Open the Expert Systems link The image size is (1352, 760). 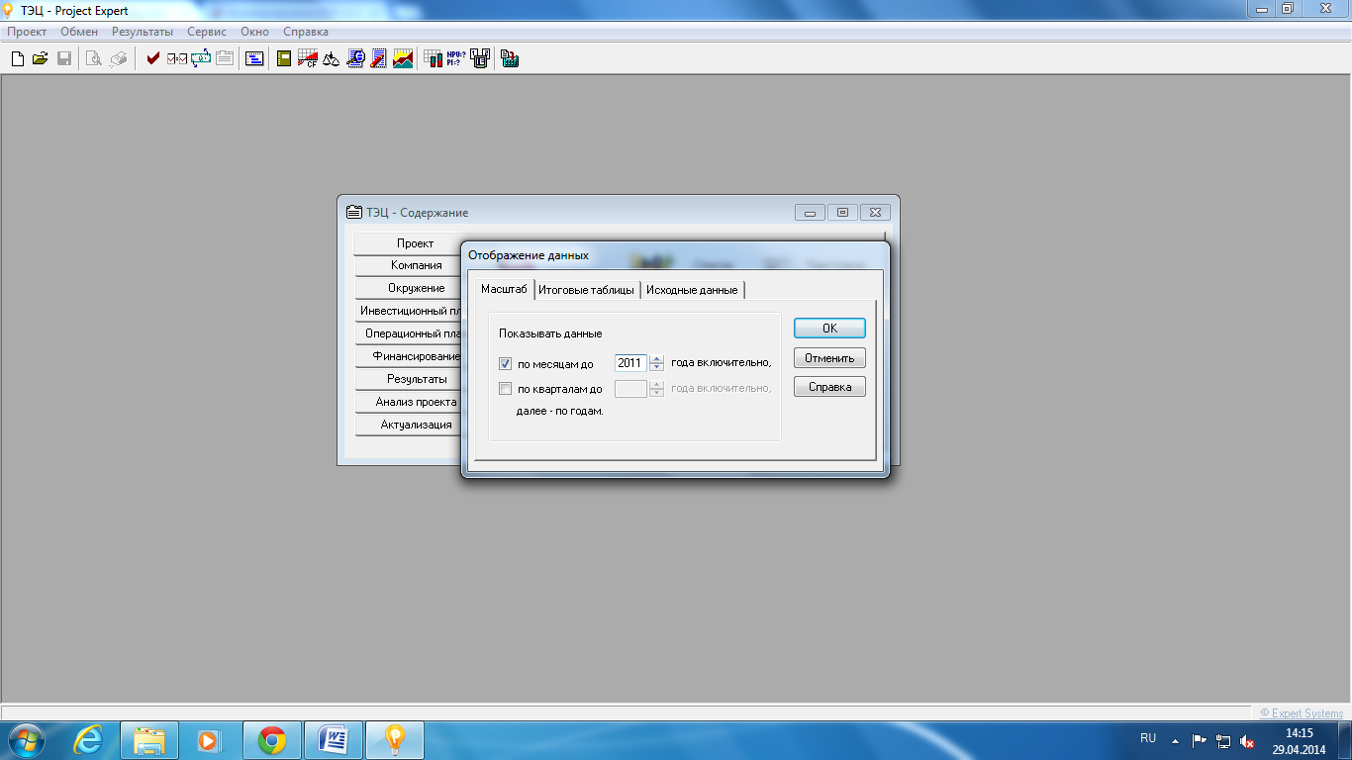pos(1302,713)
